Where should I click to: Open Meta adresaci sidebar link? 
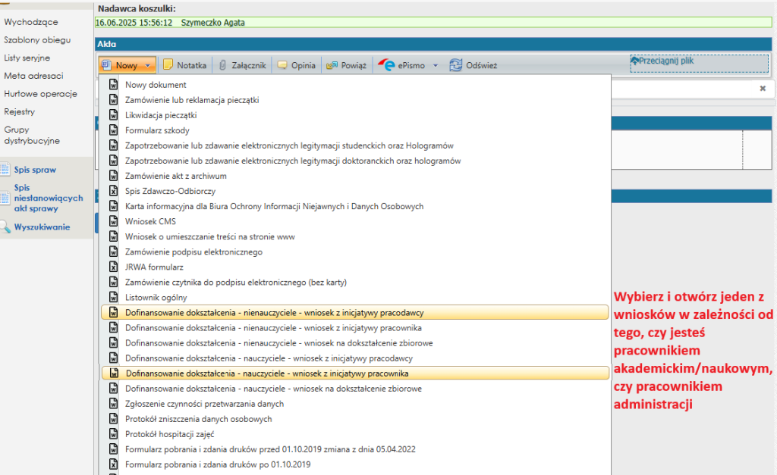coord(33,76)
